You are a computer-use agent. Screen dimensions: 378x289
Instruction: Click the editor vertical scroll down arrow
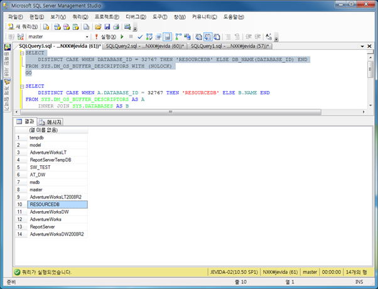tap(370, 106)
